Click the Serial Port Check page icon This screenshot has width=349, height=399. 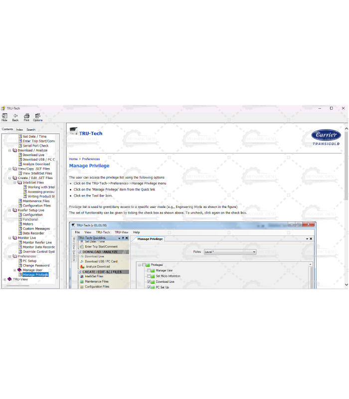[x=20, y=146]
